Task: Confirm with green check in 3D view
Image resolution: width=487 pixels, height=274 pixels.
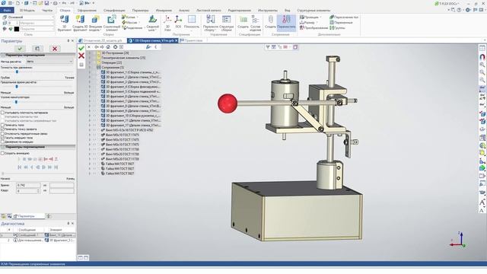Action: [x=81, y=48]
